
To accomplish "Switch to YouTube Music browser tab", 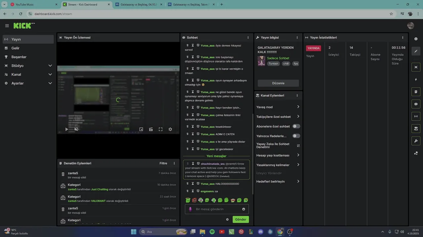I will coord(34,5).
